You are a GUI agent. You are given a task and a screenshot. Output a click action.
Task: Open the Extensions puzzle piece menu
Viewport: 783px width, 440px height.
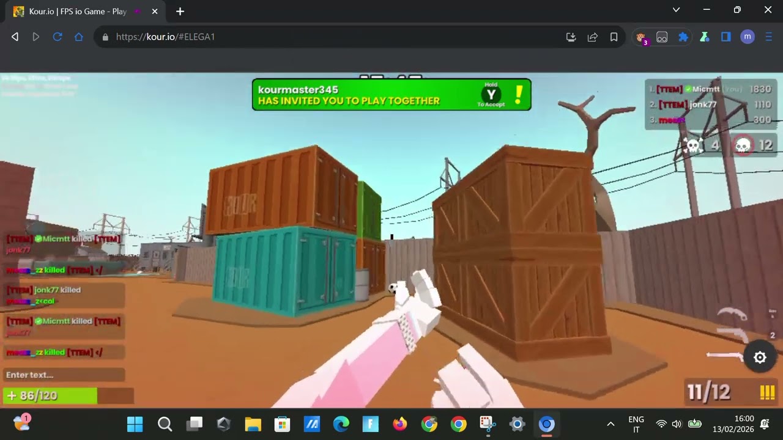pos(683,37)
